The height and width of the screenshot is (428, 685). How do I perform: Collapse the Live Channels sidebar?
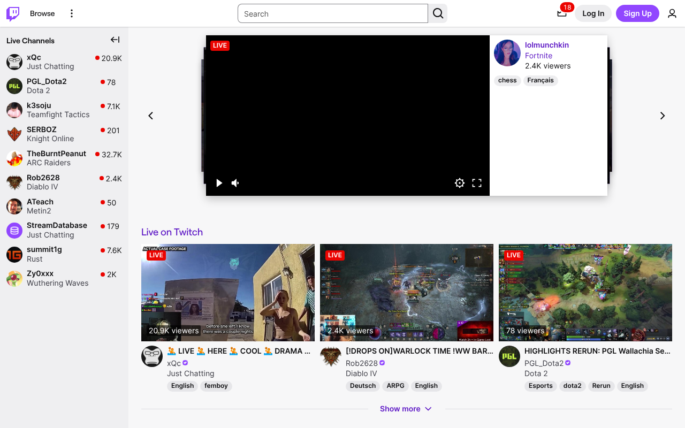[x=115, y=40]
